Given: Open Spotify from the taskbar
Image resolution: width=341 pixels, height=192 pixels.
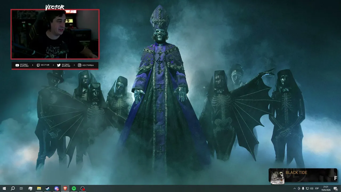Looking at the screenshot, I should click(74, 189).
